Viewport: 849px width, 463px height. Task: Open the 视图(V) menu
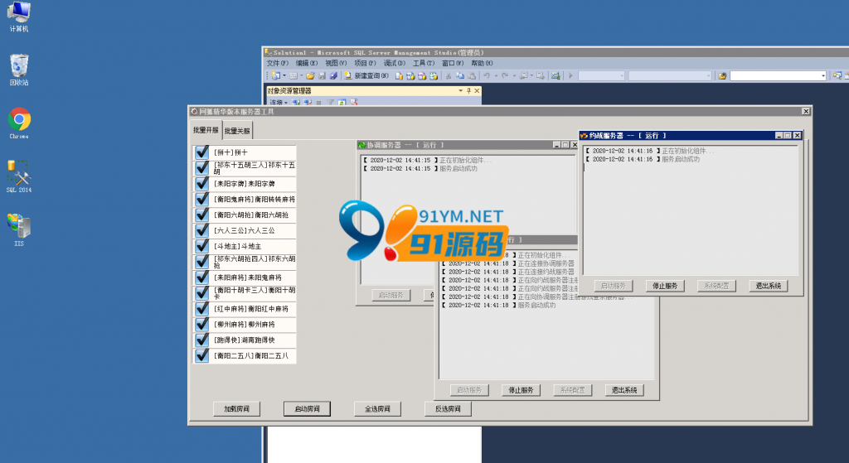pos(336,63)
